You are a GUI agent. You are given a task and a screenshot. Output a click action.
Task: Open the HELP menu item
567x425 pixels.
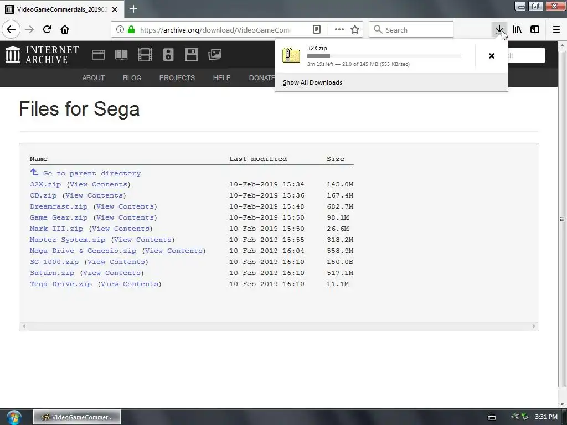point(221,77)
